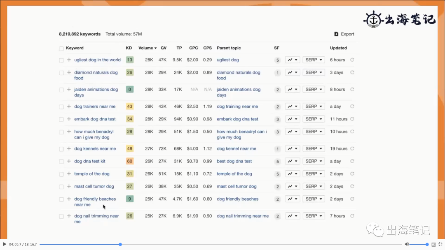This screenshot has height=250, width=445.
Task: Add 'dog dna test kit' with plus icon
Action: click(69, 161)
